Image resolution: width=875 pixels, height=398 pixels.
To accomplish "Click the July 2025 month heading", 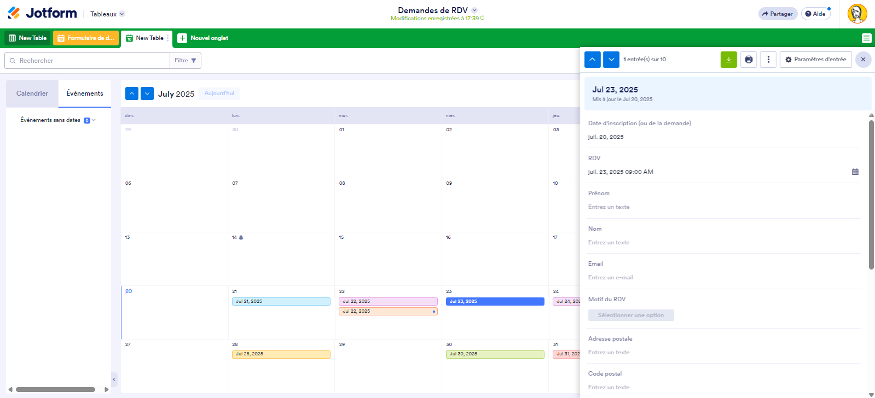I will pos(176,94).
